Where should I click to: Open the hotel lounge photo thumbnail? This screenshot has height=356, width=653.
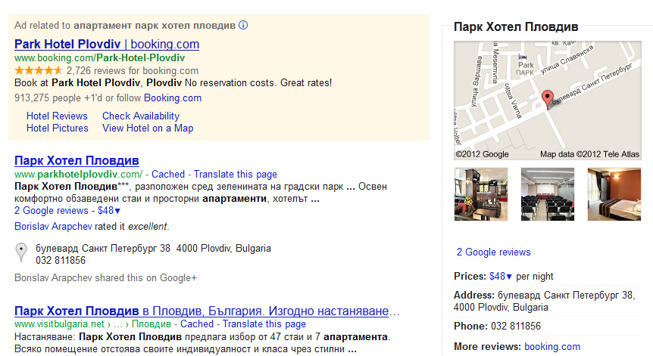click(x=481, y=194)
